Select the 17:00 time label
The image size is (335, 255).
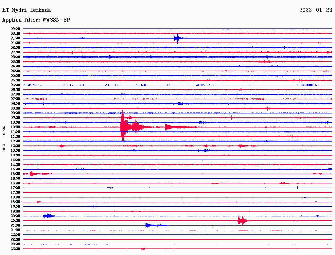click(x=15, y=188)
